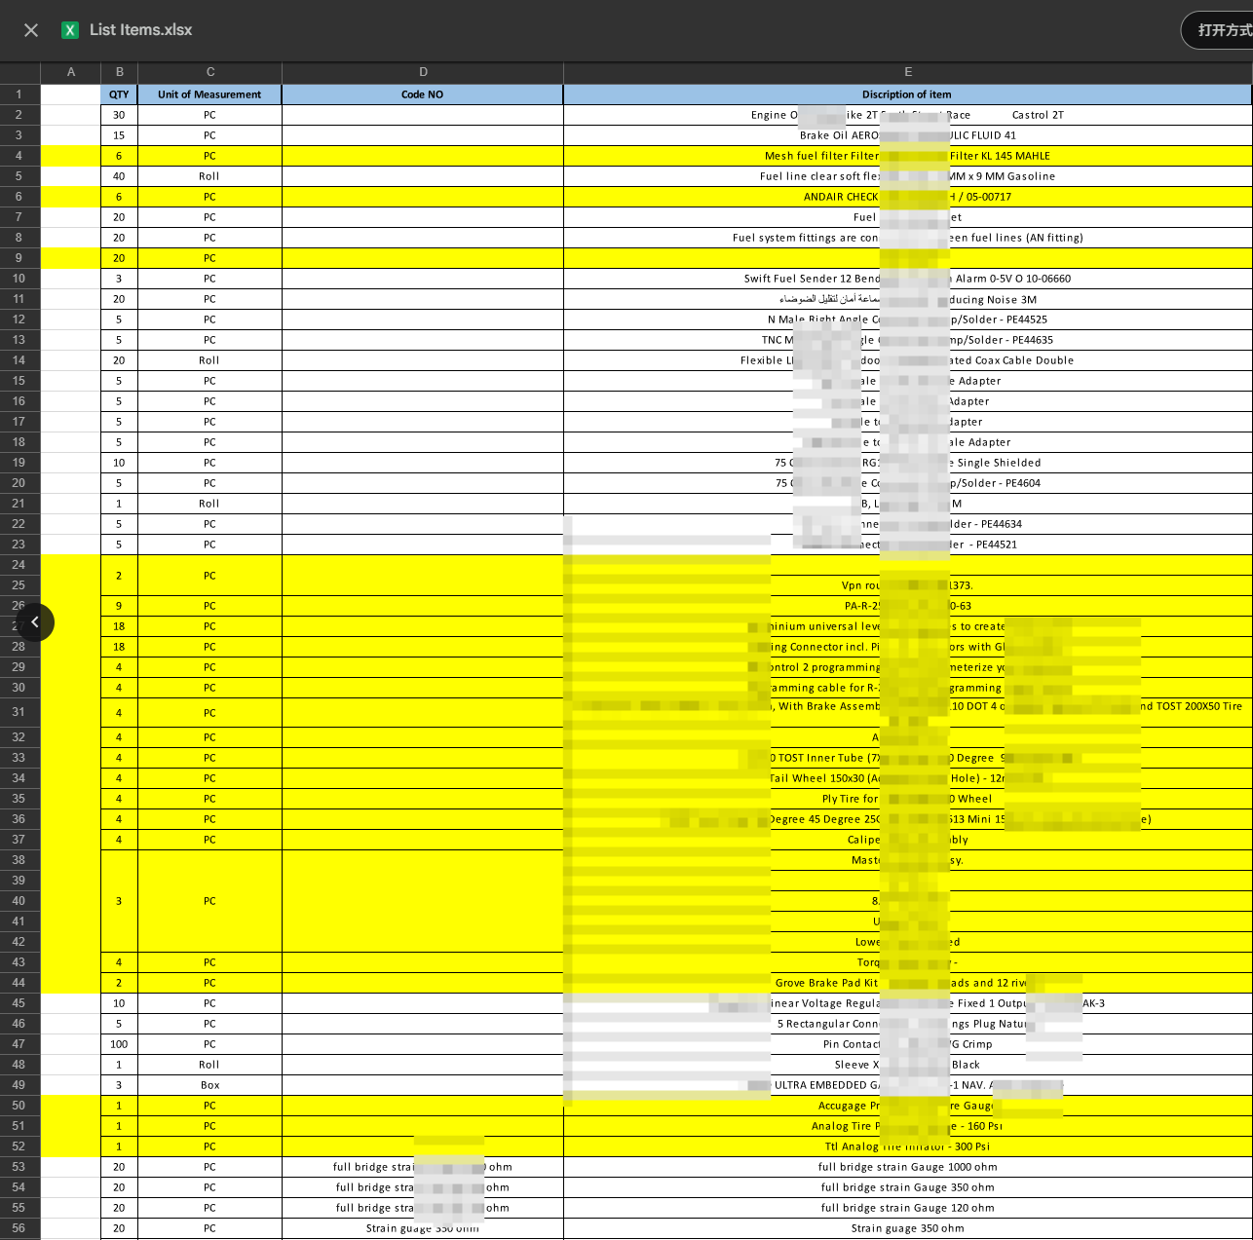Click the QTY header cell

(119, 94)
